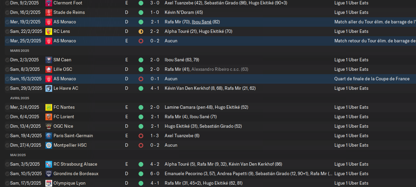Open the Girondins de Bordeaux team link
416x187 pixels.
(x=76, y=174)
